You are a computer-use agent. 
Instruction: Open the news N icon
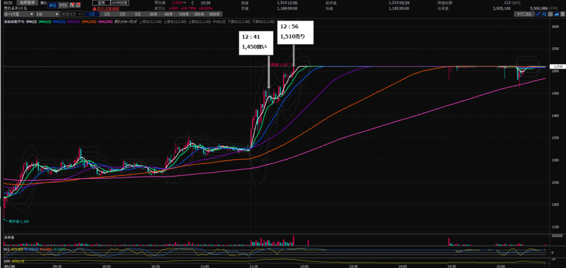click(72, 6)
